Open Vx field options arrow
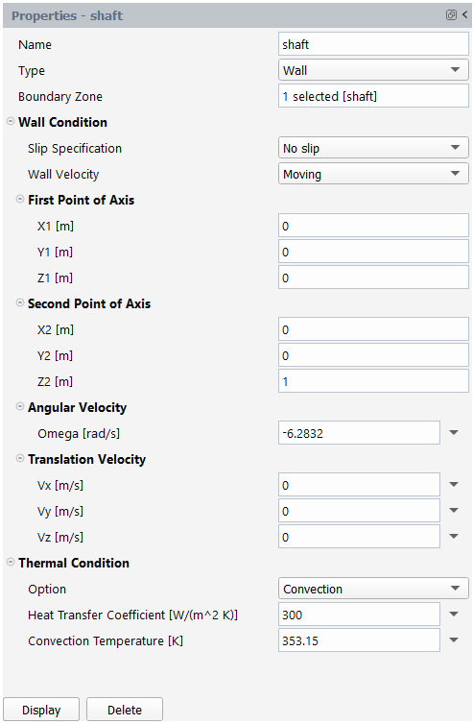This screenshot has height=724, width=473. pyautogui.click(x=454, y=484)
